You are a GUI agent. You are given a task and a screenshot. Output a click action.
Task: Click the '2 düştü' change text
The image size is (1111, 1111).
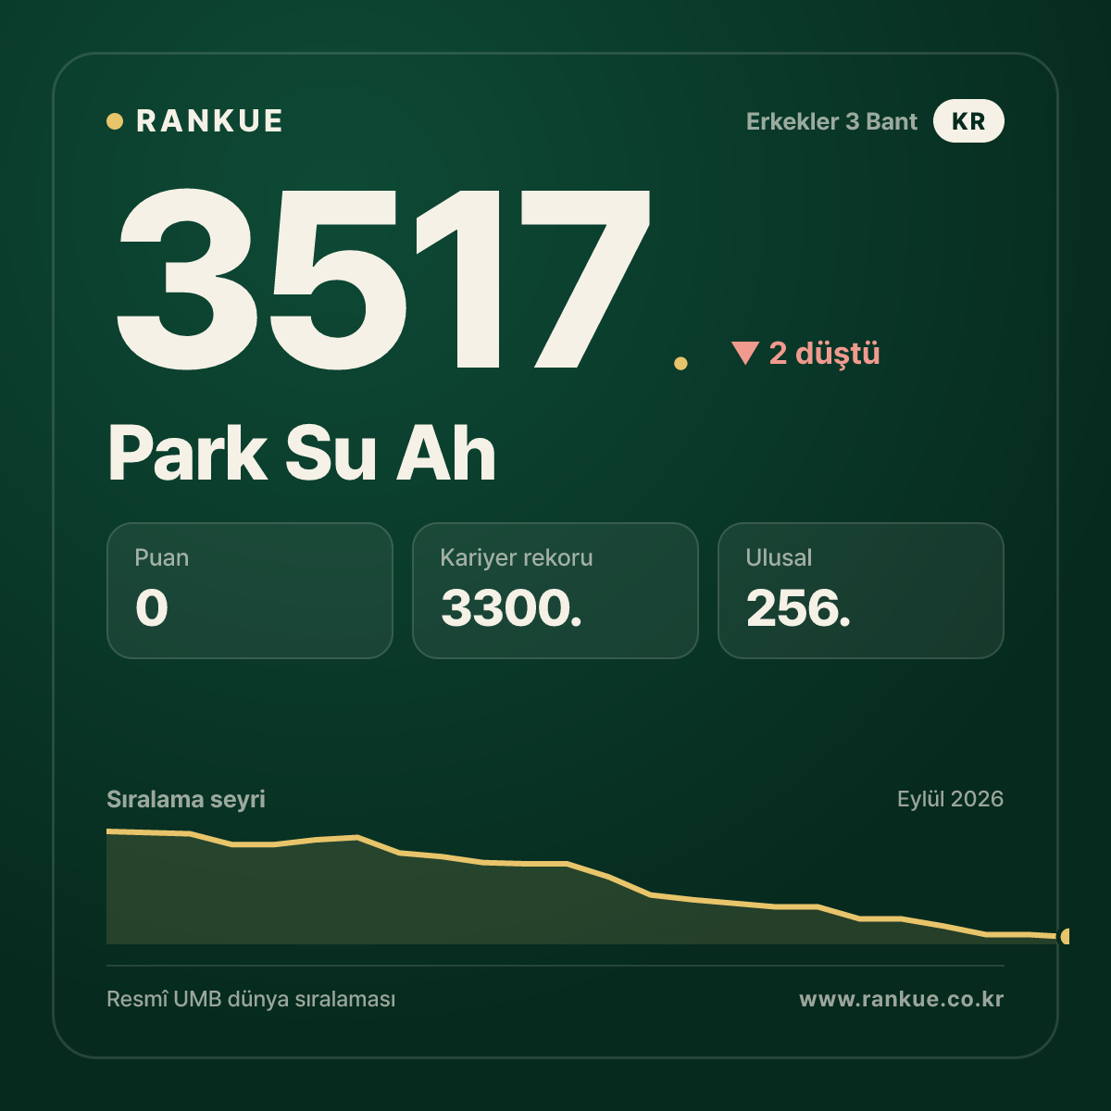(x=825, y=354)
